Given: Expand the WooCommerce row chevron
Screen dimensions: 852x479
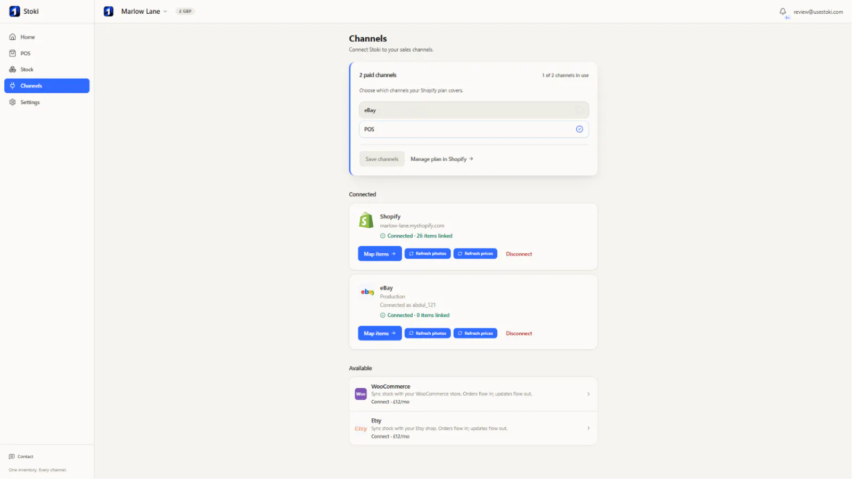Looking at the screenshot, I should pyautogui.click(x=588, y=394).
